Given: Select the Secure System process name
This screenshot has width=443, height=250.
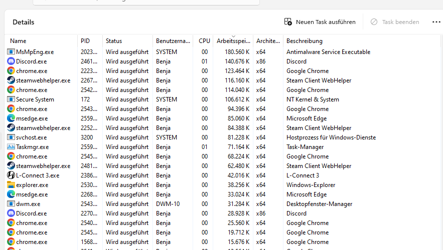Looking at the screenshot, I should coord(35,99).
